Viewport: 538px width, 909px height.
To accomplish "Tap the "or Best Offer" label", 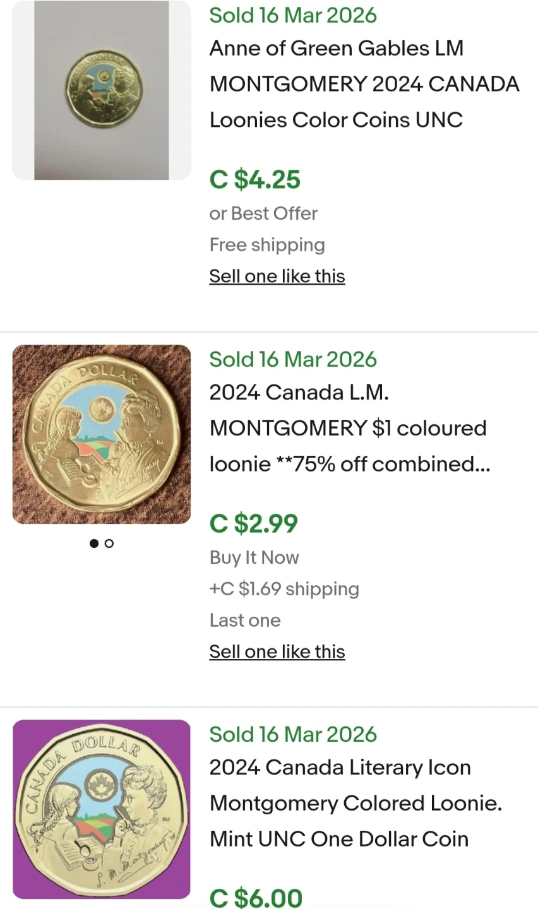I will pos(263,213).
